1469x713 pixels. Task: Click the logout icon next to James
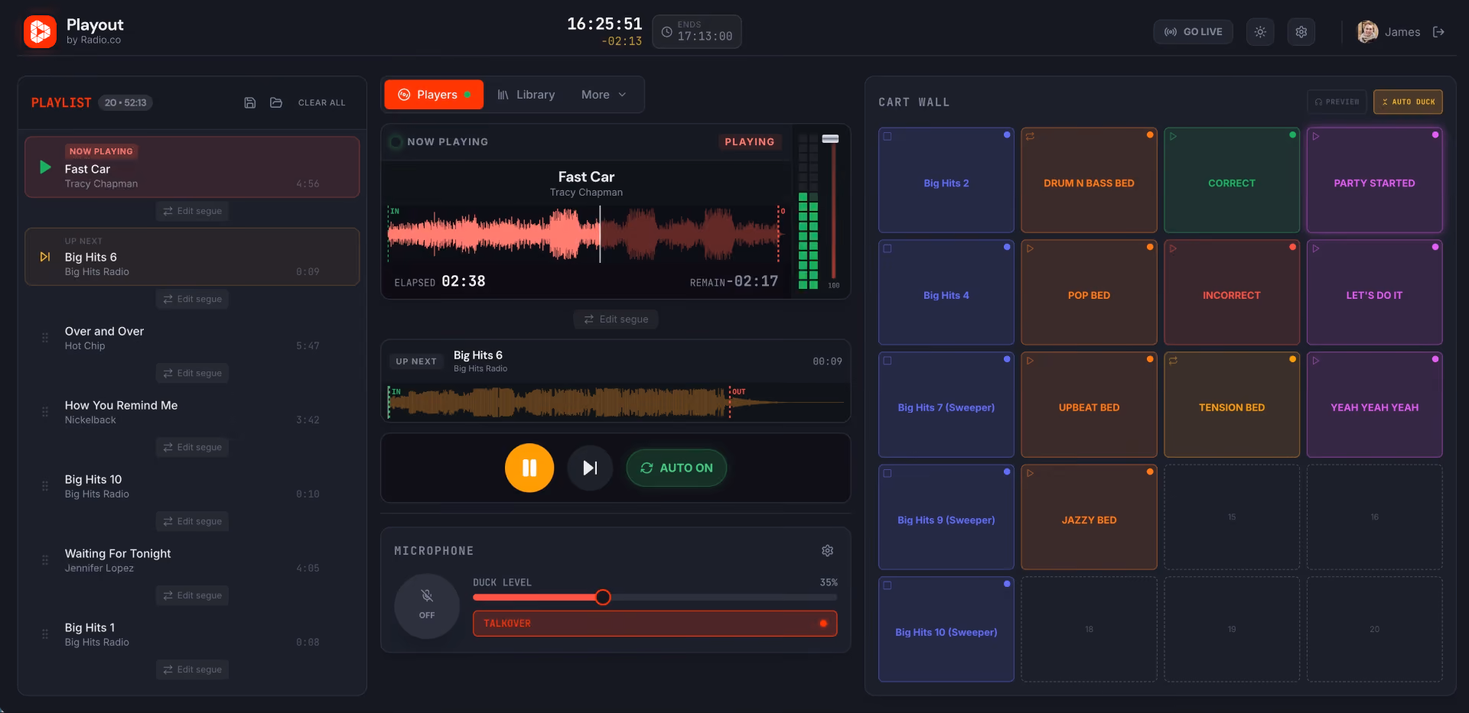[x=1438, y=32]
